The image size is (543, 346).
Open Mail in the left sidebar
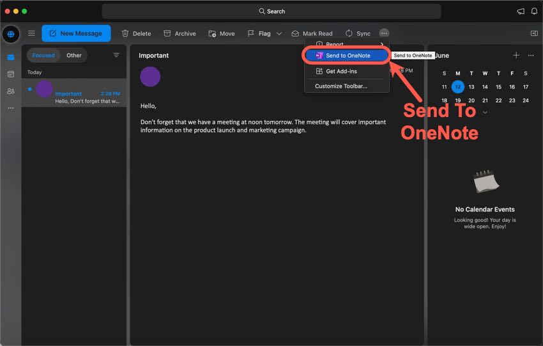pyautogui.click(x=11, y=57)
